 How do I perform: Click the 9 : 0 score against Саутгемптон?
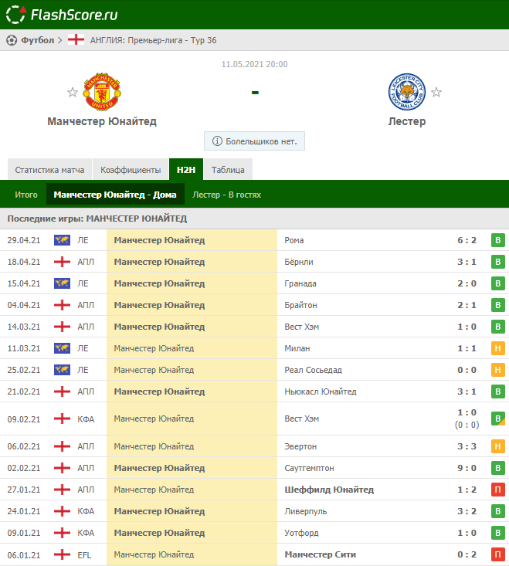coord(467,468)
